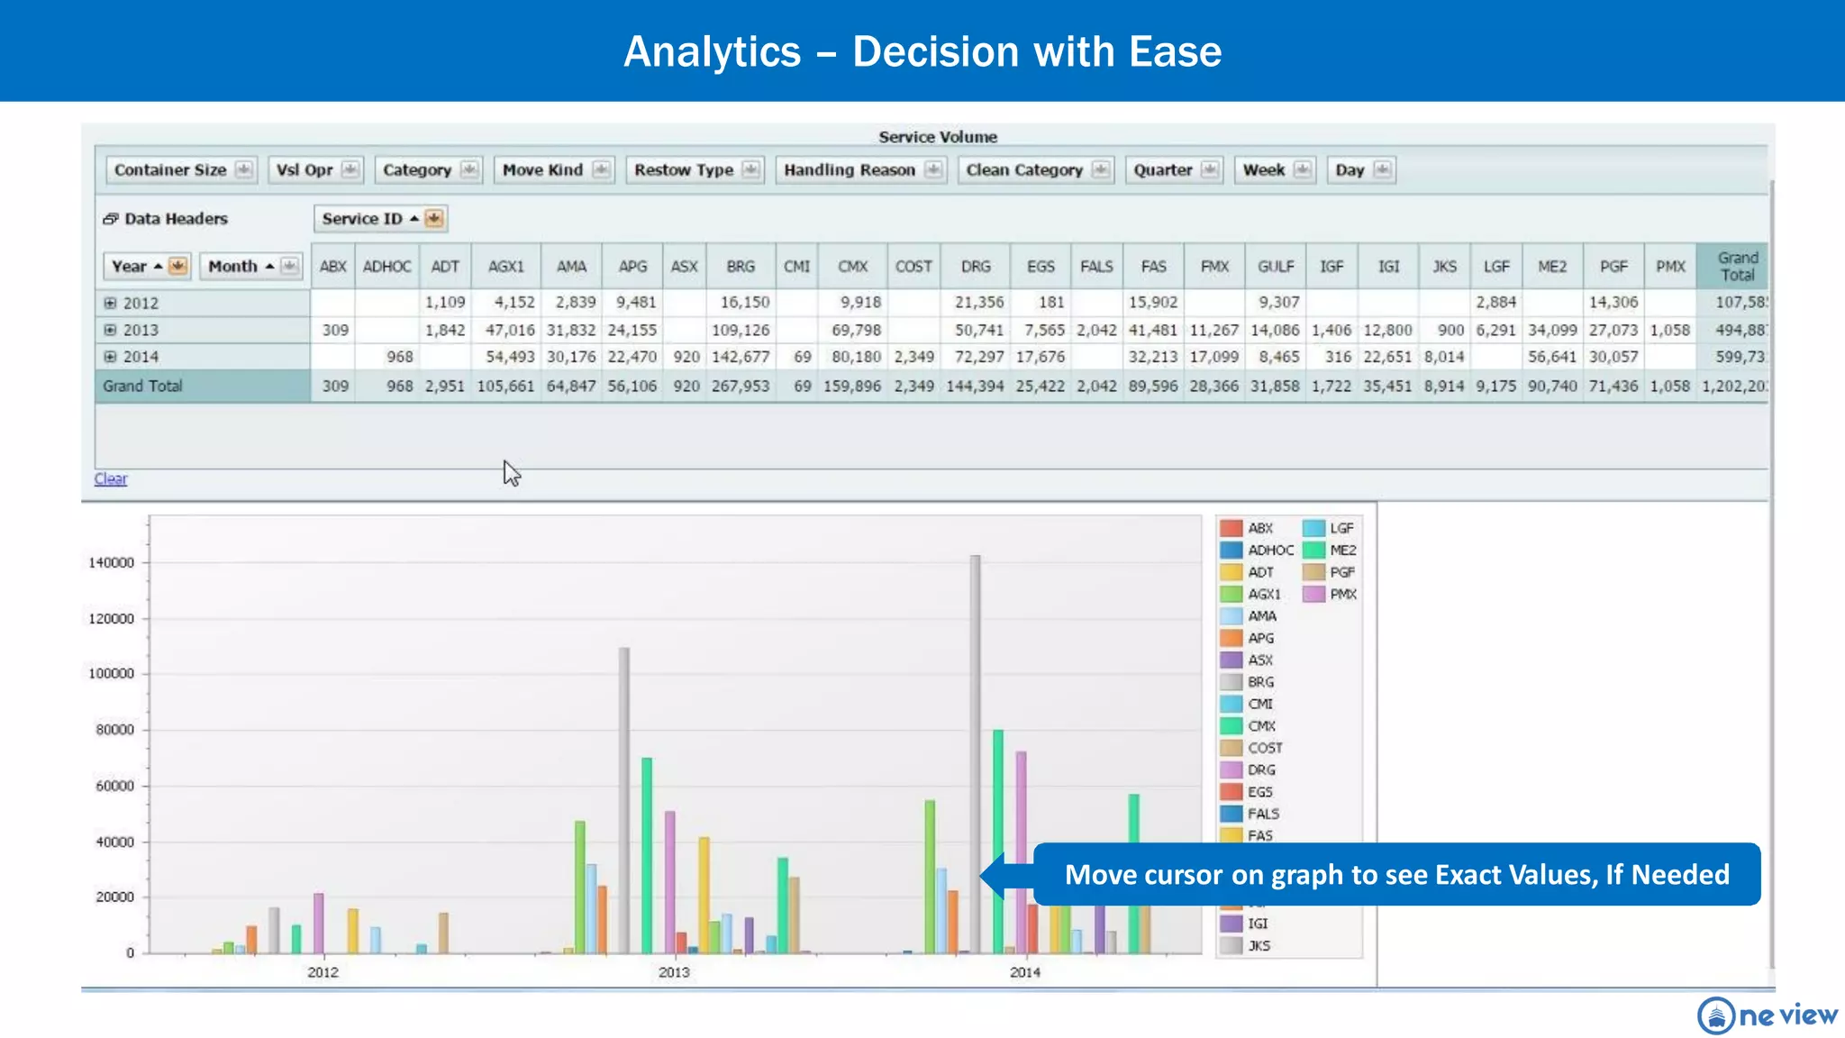The image size is (1845, 1038).
Task: Open the active Year filter icon
Action: (x=177, y=266)
